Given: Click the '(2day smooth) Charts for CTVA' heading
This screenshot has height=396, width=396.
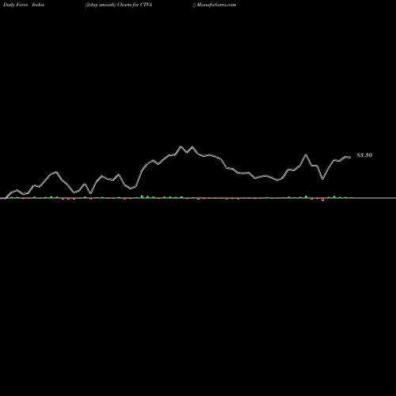Looking at the screenshot, I should click(119, 5).
